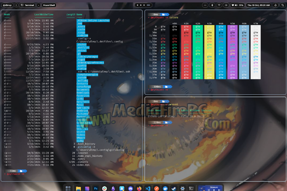This screenshot has height=191, width=287.
Task: Open the Wi-Fi status icon in top bar
Action: click(219, 5)
